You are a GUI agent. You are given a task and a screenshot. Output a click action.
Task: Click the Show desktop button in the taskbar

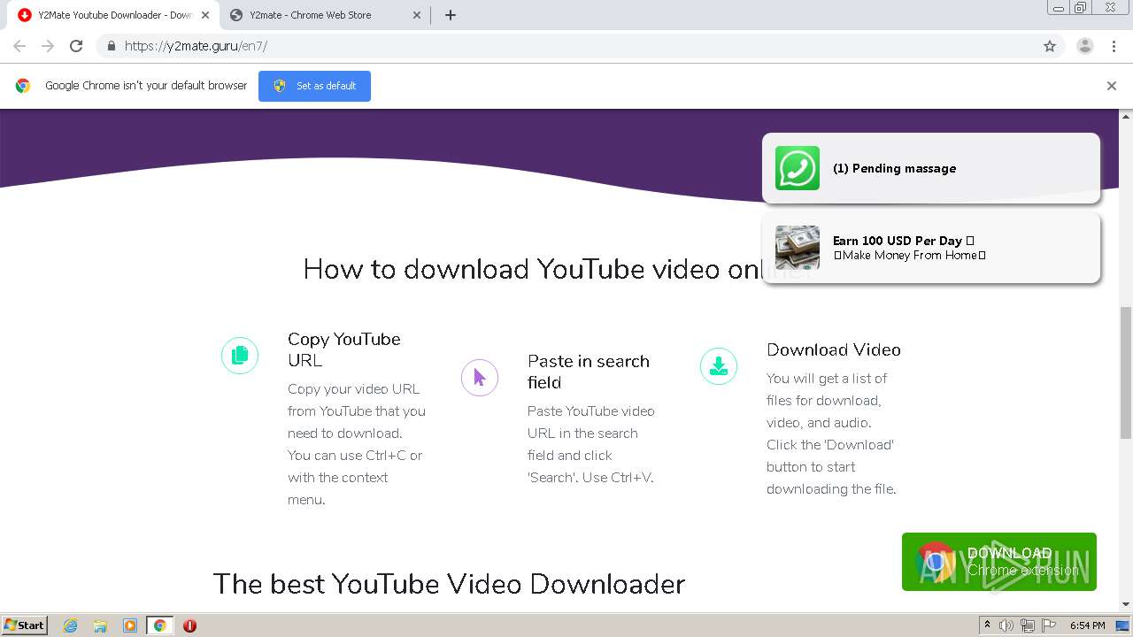click(x=1123, y=625)
